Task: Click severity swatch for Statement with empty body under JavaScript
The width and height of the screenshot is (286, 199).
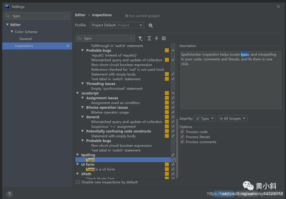Action: tap(167, 136)
